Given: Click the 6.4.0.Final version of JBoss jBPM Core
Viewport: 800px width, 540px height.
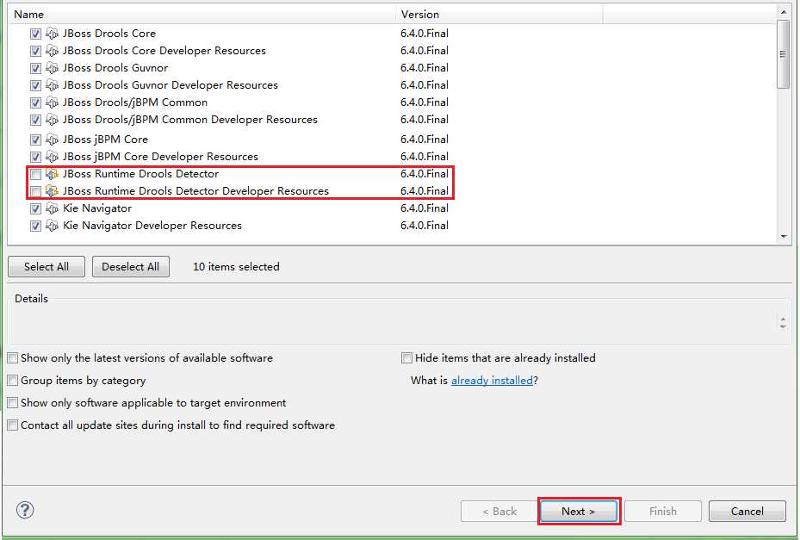Looking at the screenshot, I should pos(425,140).
